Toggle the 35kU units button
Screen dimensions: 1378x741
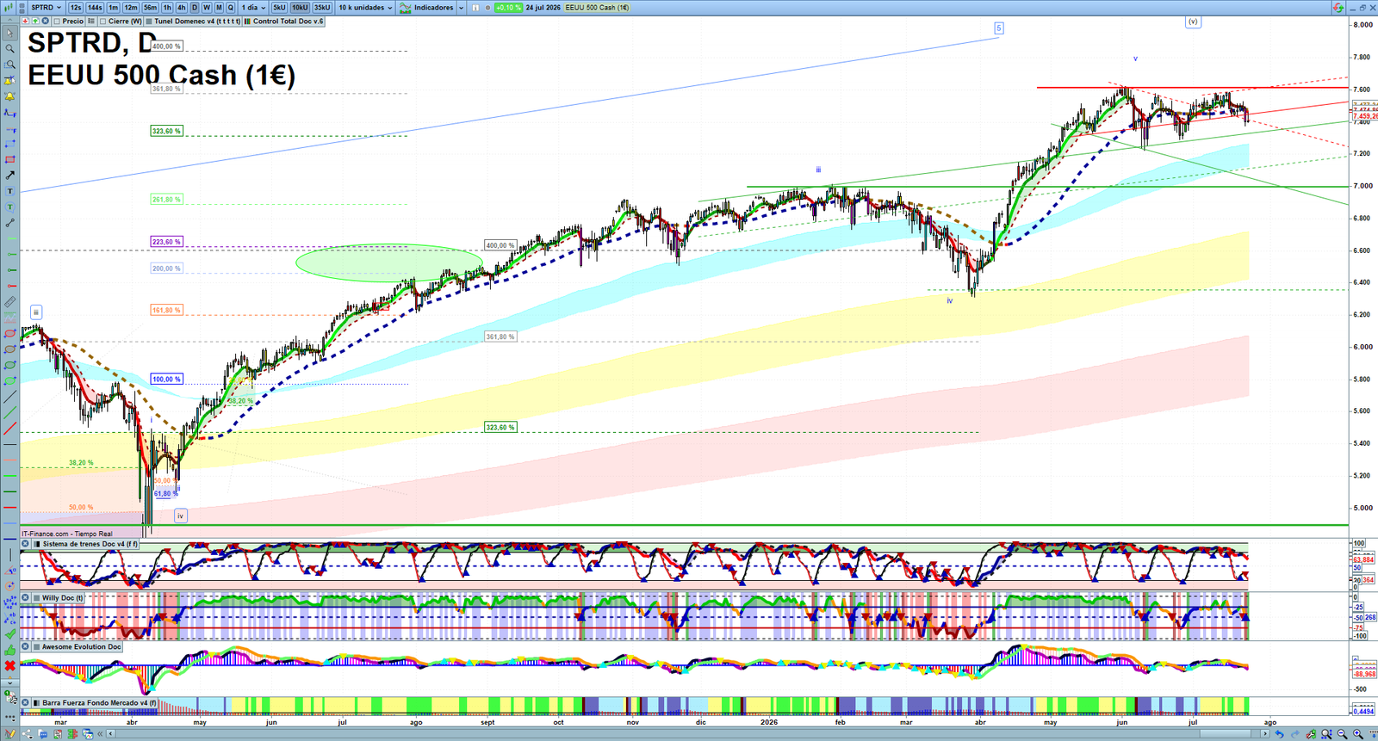pyautogui.click(x=322, y=7)
